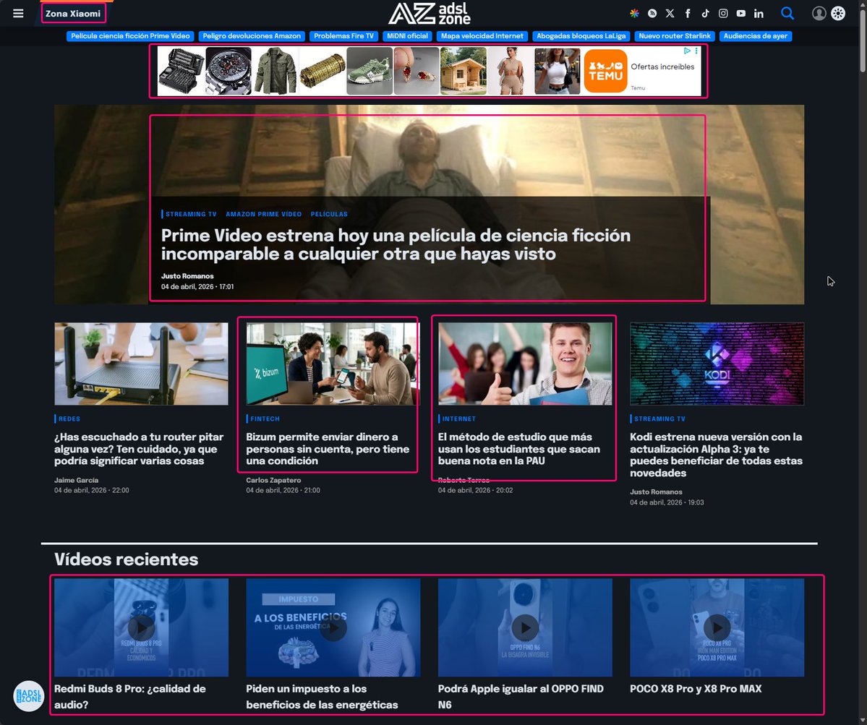Toggle the light/dark theme sun button

[838, 13]
